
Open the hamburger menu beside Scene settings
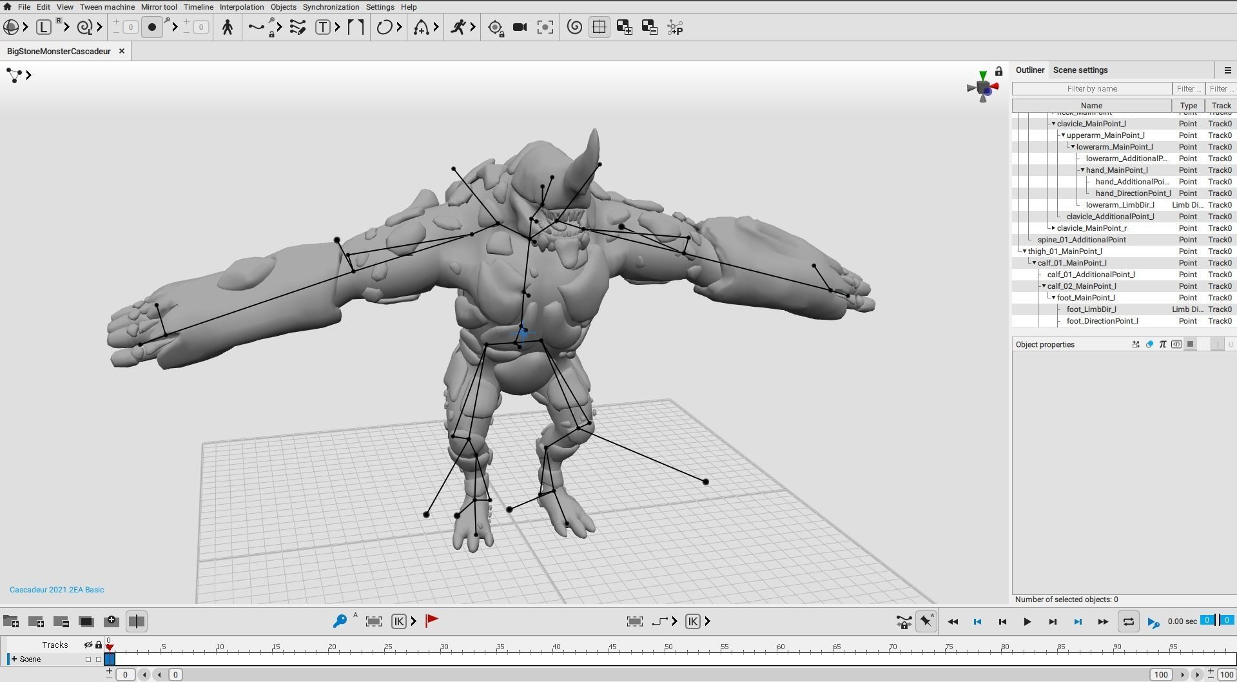[1227, 70]
